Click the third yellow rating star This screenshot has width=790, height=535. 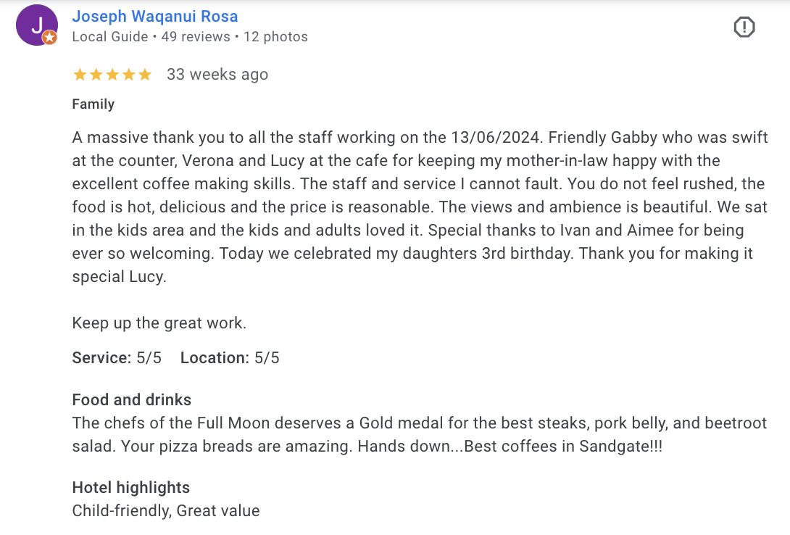click(112, 75)
